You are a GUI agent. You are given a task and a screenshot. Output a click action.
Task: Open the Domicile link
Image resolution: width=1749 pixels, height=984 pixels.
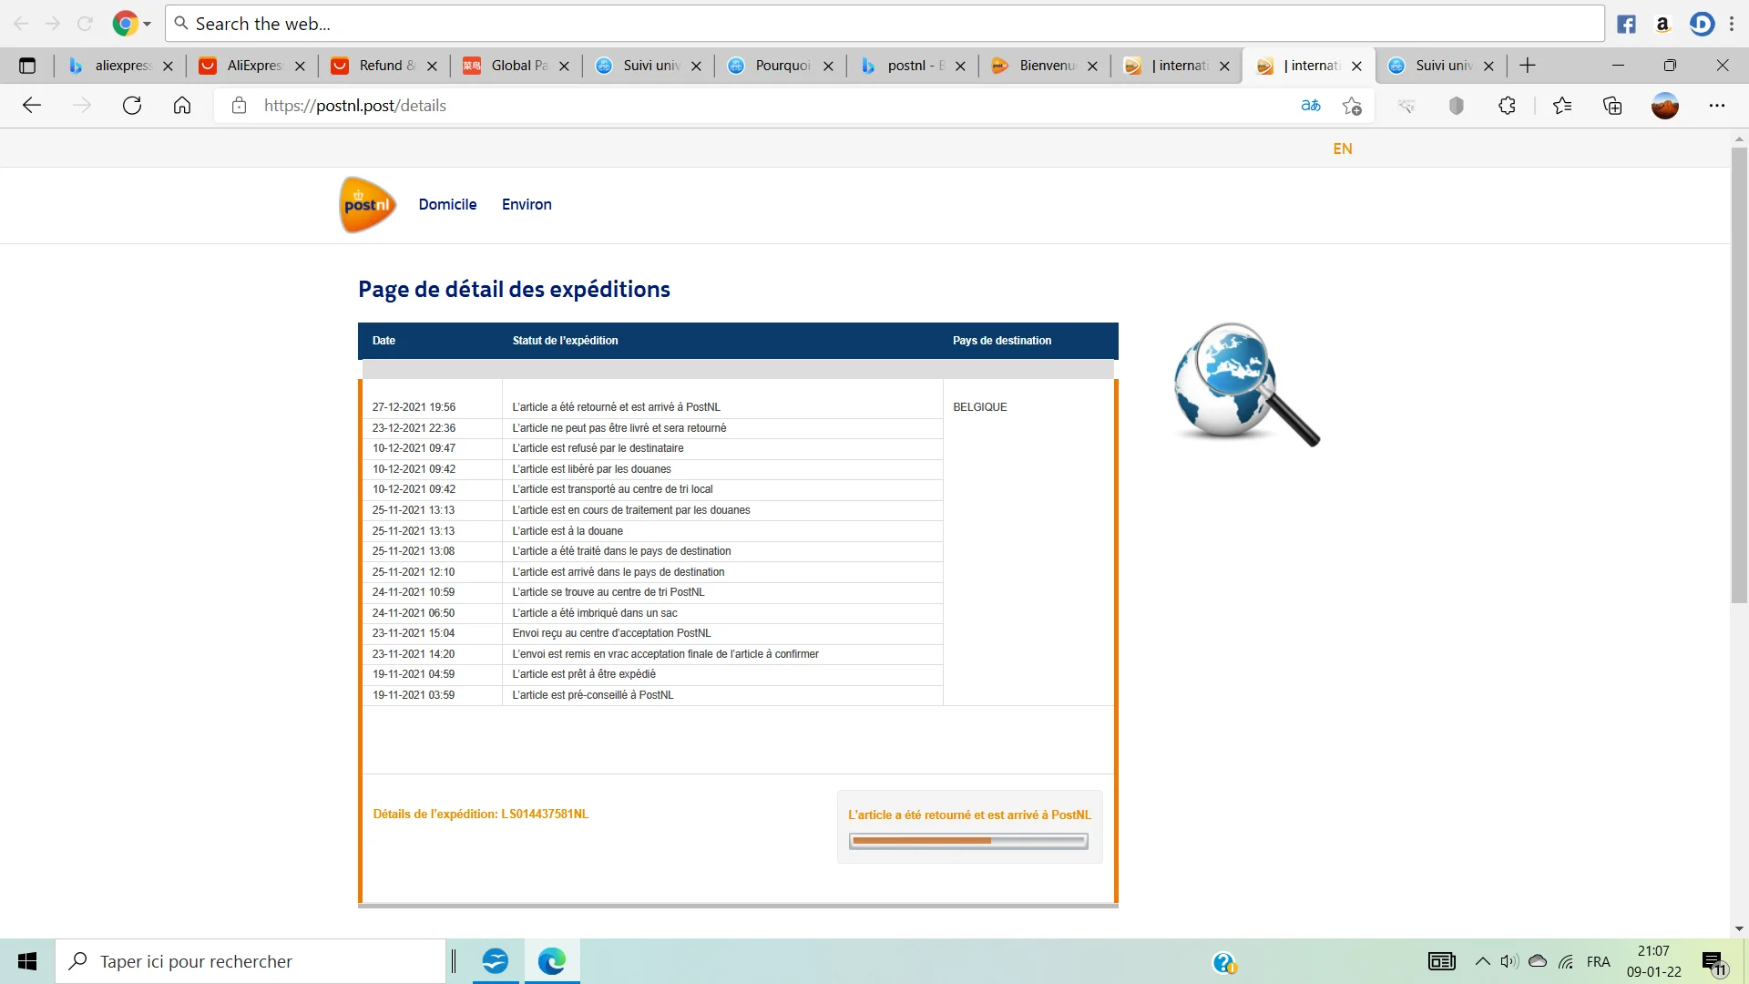coord(447,205)
